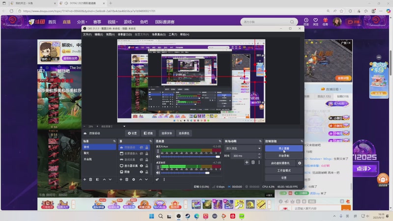The width and height of the screenshot is (393, 221).
Task: Open 桌面音频 channel three-dot options
Action: 158,167
